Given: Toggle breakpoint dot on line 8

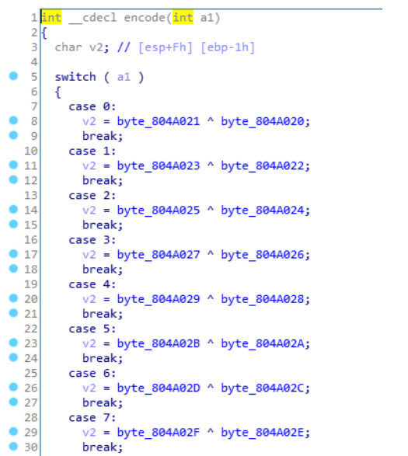Looking at the screenshot, I should click(13, 120).
